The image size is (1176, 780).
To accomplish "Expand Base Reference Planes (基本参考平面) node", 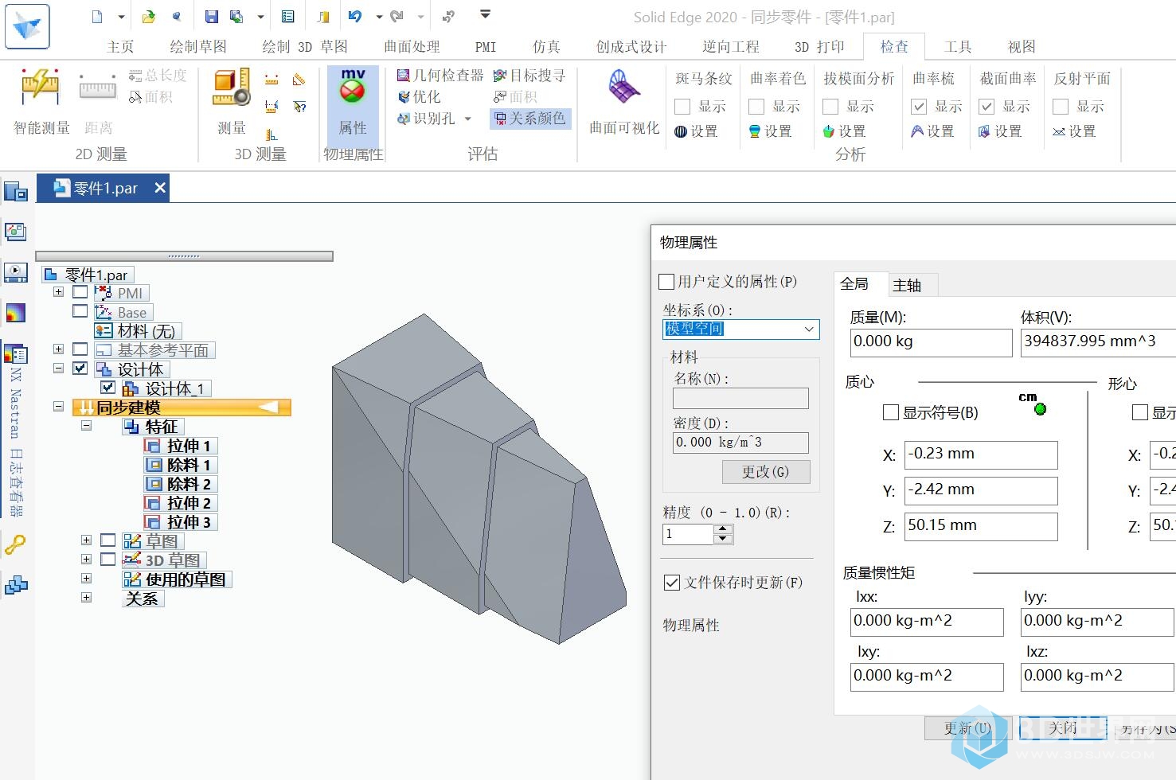I will tap(58, 349).
